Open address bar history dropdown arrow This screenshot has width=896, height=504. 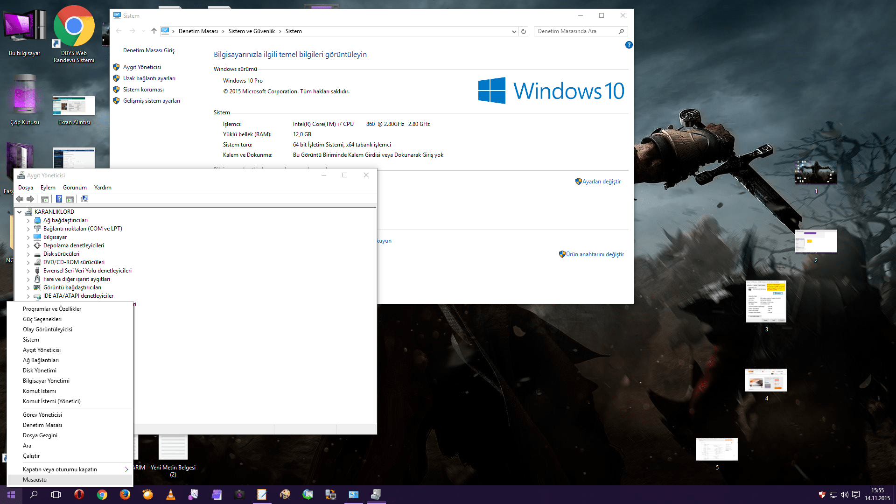click(514, 31)
